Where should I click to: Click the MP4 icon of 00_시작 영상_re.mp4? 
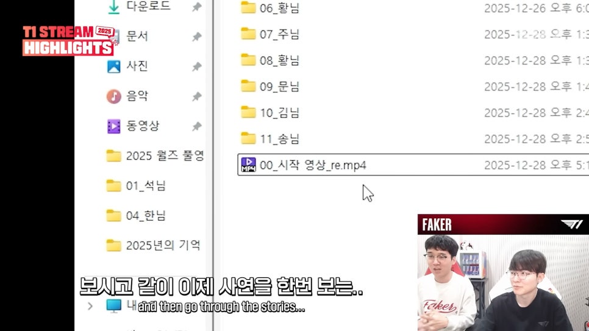pyautogui.click(x=248, y=165)
